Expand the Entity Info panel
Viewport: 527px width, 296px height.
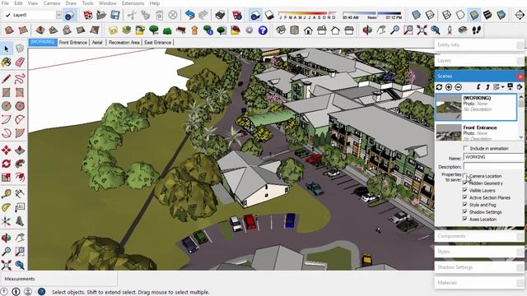pyautogui.click(x=479, y=45)
